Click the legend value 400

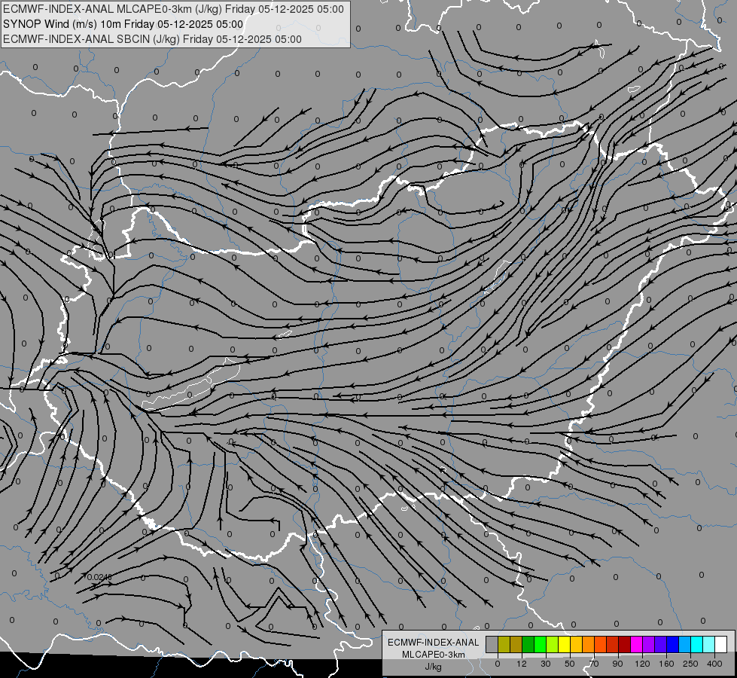(x=714, y=664)
